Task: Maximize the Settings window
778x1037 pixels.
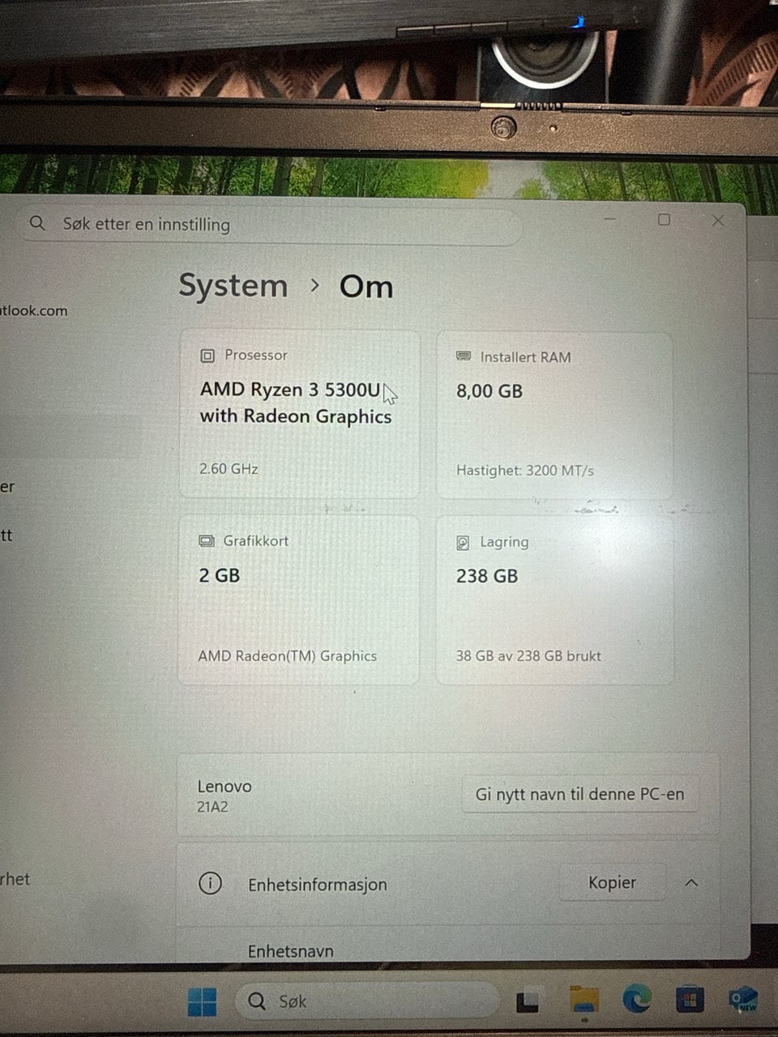Action: [x=664, y=220]
